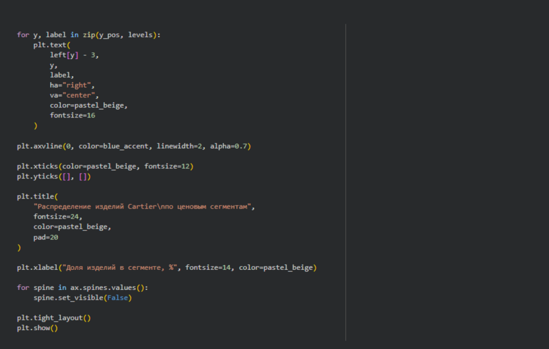Screen dimensions: 549x349
Task: Click the 'label,' argument line
Action: (x=62, y=75)
